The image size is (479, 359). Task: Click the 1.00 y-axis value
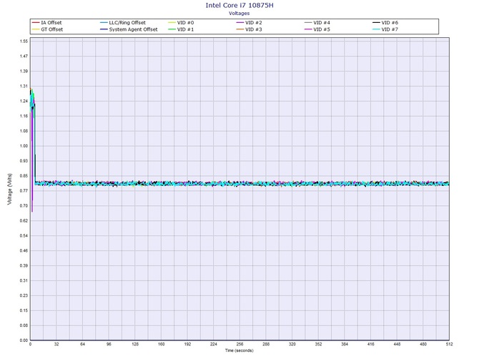(x=24, y=146)
